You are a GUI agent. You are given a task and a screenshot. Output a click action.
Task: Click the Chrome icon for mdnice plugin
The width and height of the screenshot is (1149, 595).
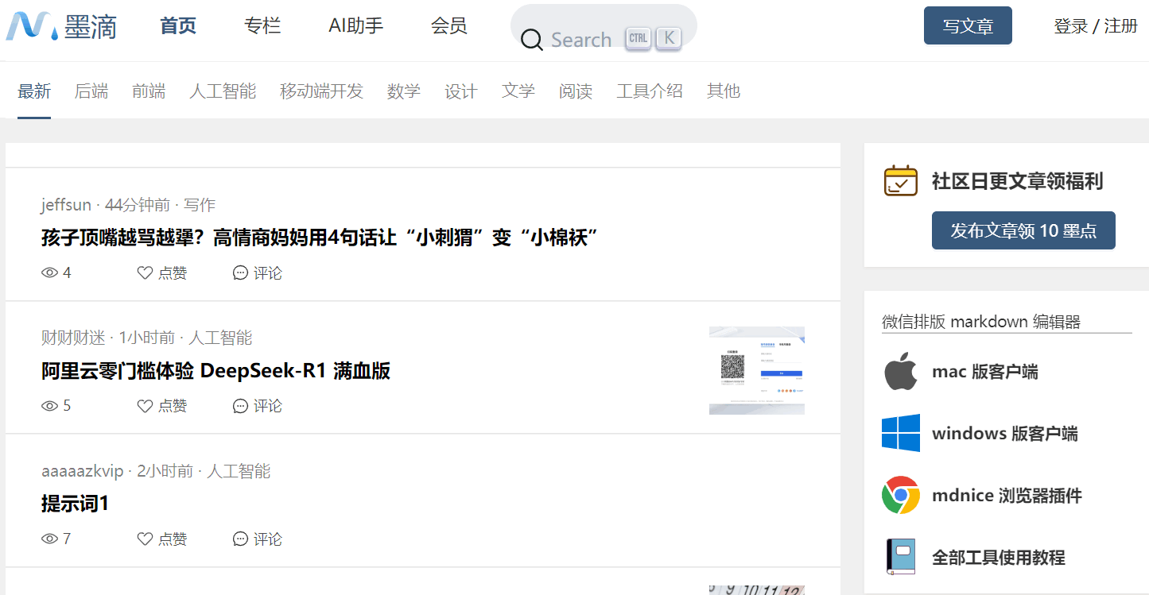point(900,496)
